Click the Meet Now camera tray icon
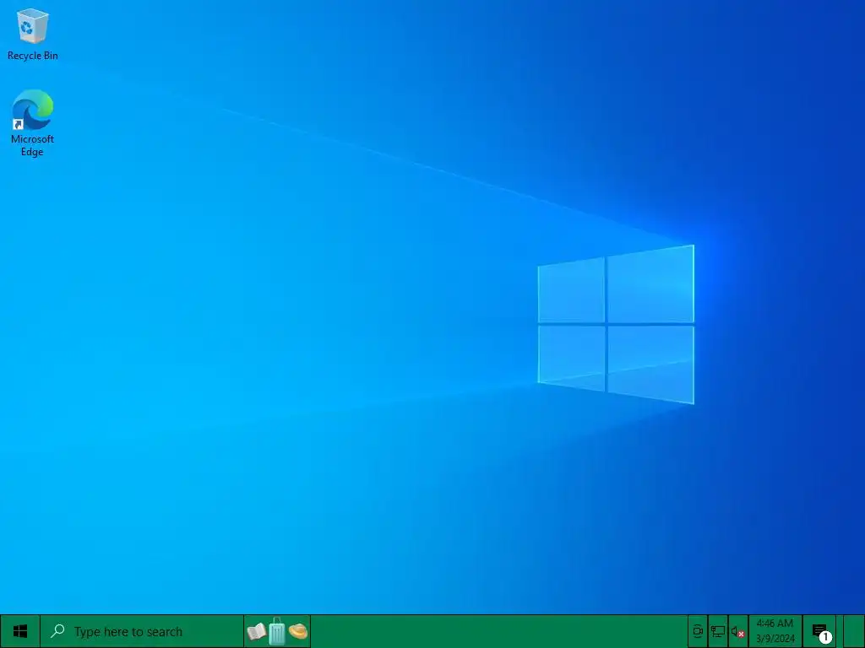The width and height of the screenshot is (865, 648). pyautogui.click(x=698, y=631)
